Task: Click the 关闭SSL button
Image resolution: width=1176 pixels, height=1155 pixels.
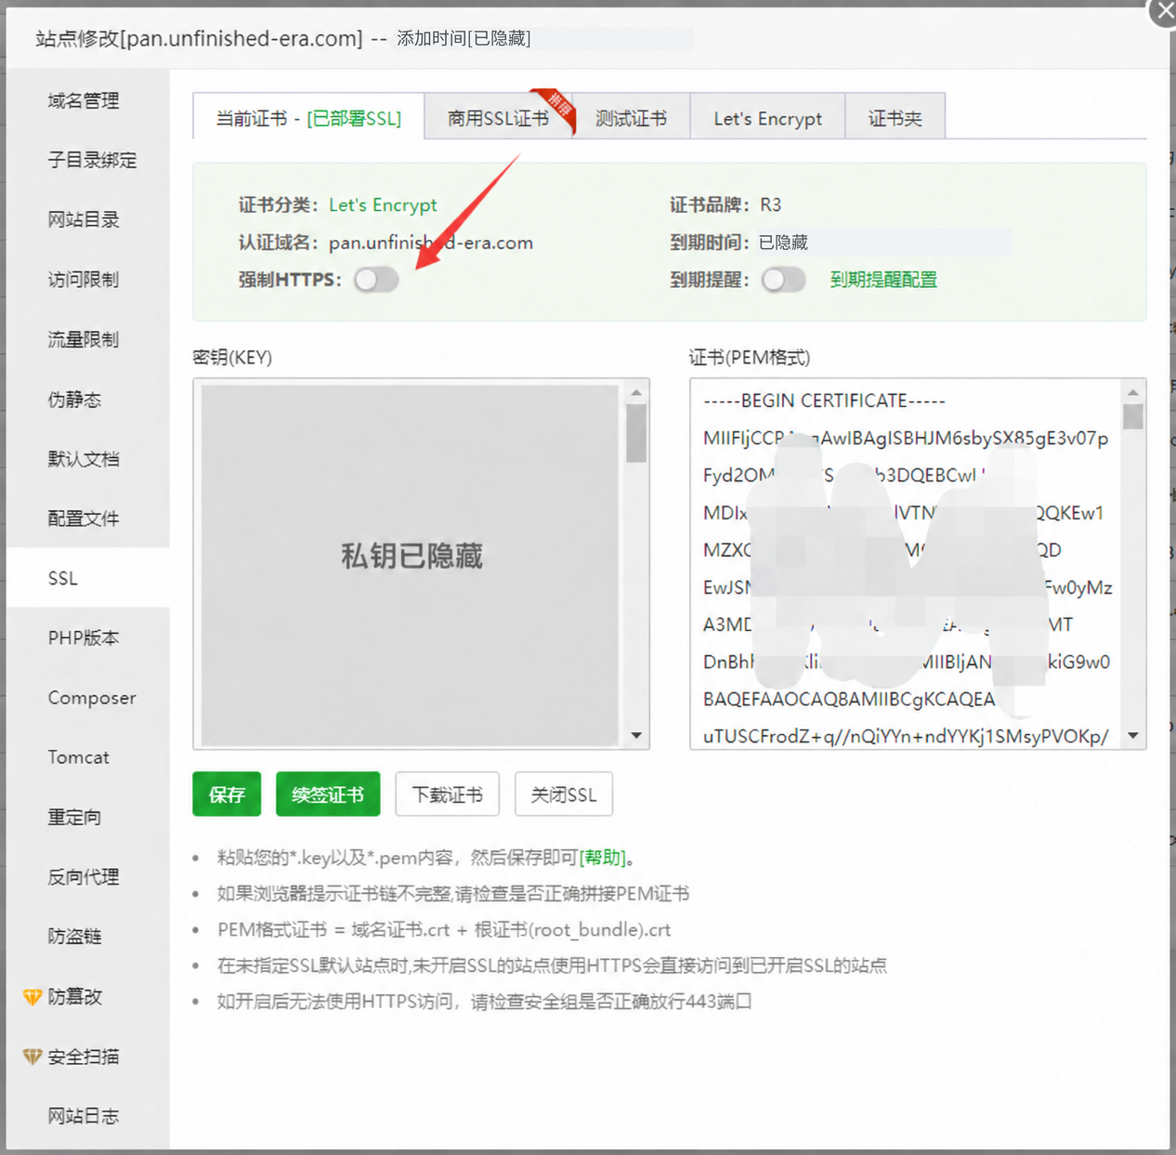Action: click(x=564, y=794)
